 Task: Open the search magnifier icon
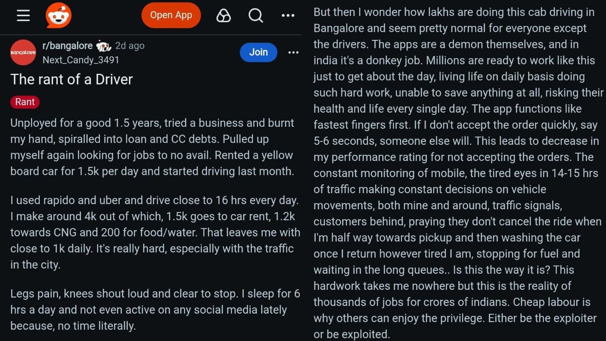(x=256, y=15)
